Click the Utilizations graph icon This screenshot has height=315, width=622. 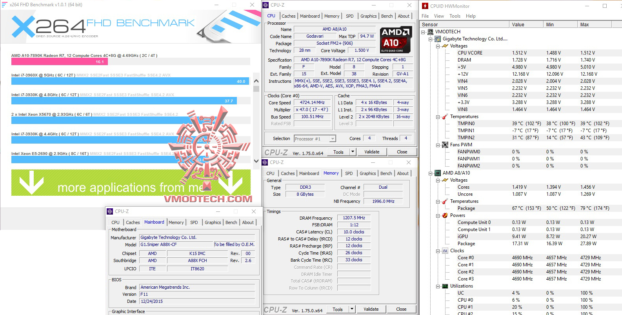[x=445, y=286]
